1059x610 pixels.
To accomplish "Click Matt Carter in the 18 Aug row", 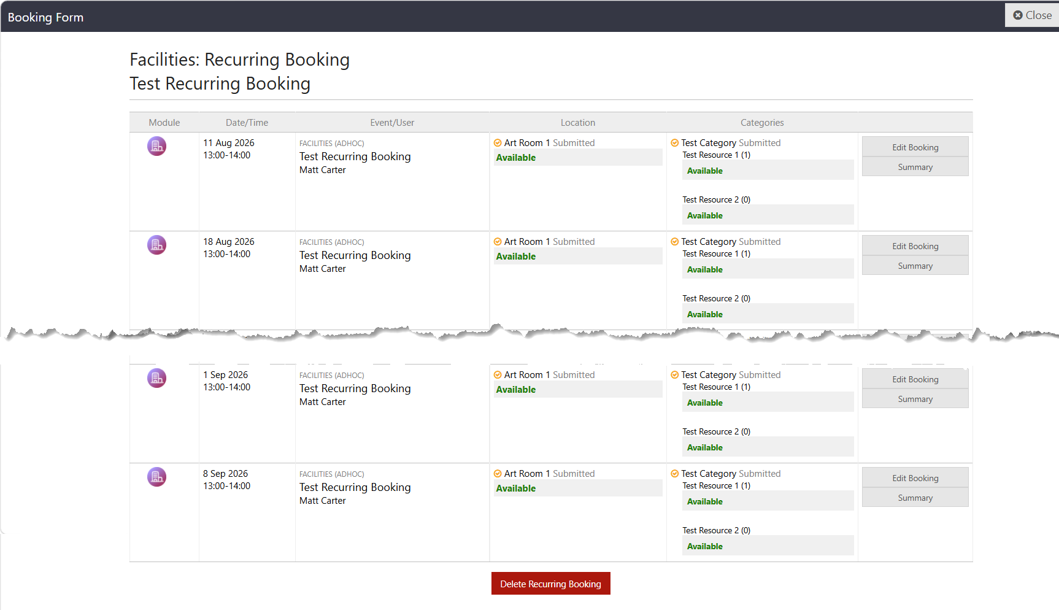I will (x=323, y=269).
